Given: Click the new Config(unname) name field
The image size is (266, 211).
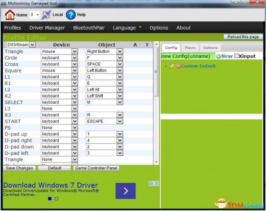Looking at the screenshot, I should [x=188, y=56].
